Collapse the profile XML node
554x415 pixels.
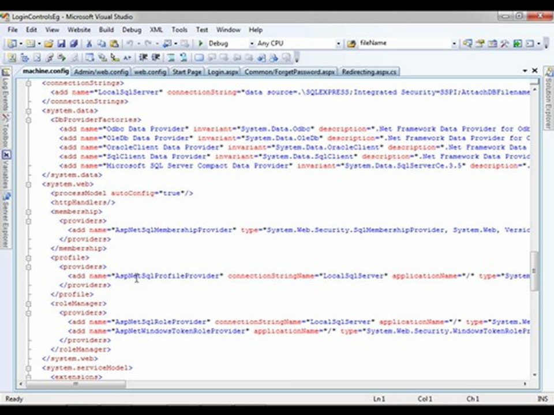coord(28,258)
